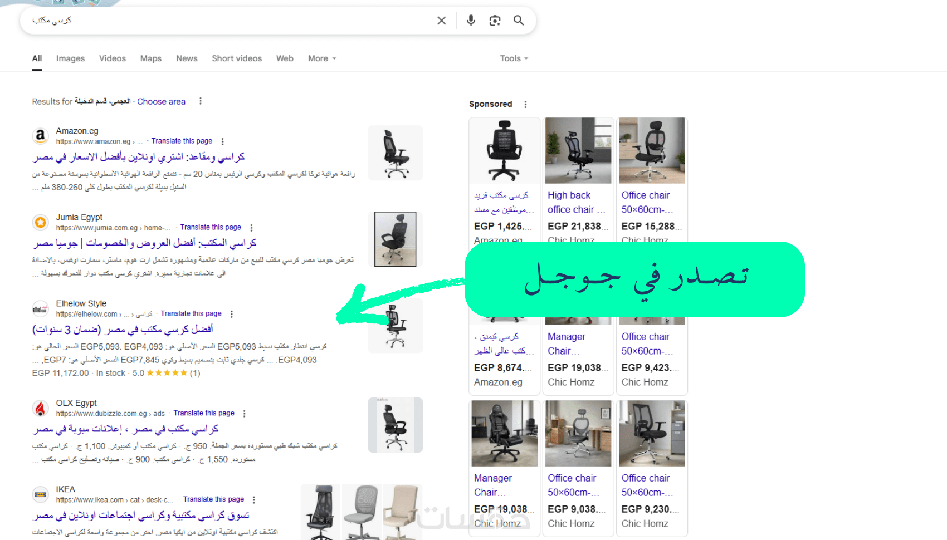Image resolution: width=947 pixels, height=540 pixels.
Task: Open options menu next to Choose area
Action: [201, 101]
